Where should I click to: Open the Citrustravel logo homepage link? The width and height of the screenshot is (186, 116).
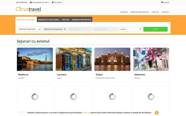(x=28, y=10)
